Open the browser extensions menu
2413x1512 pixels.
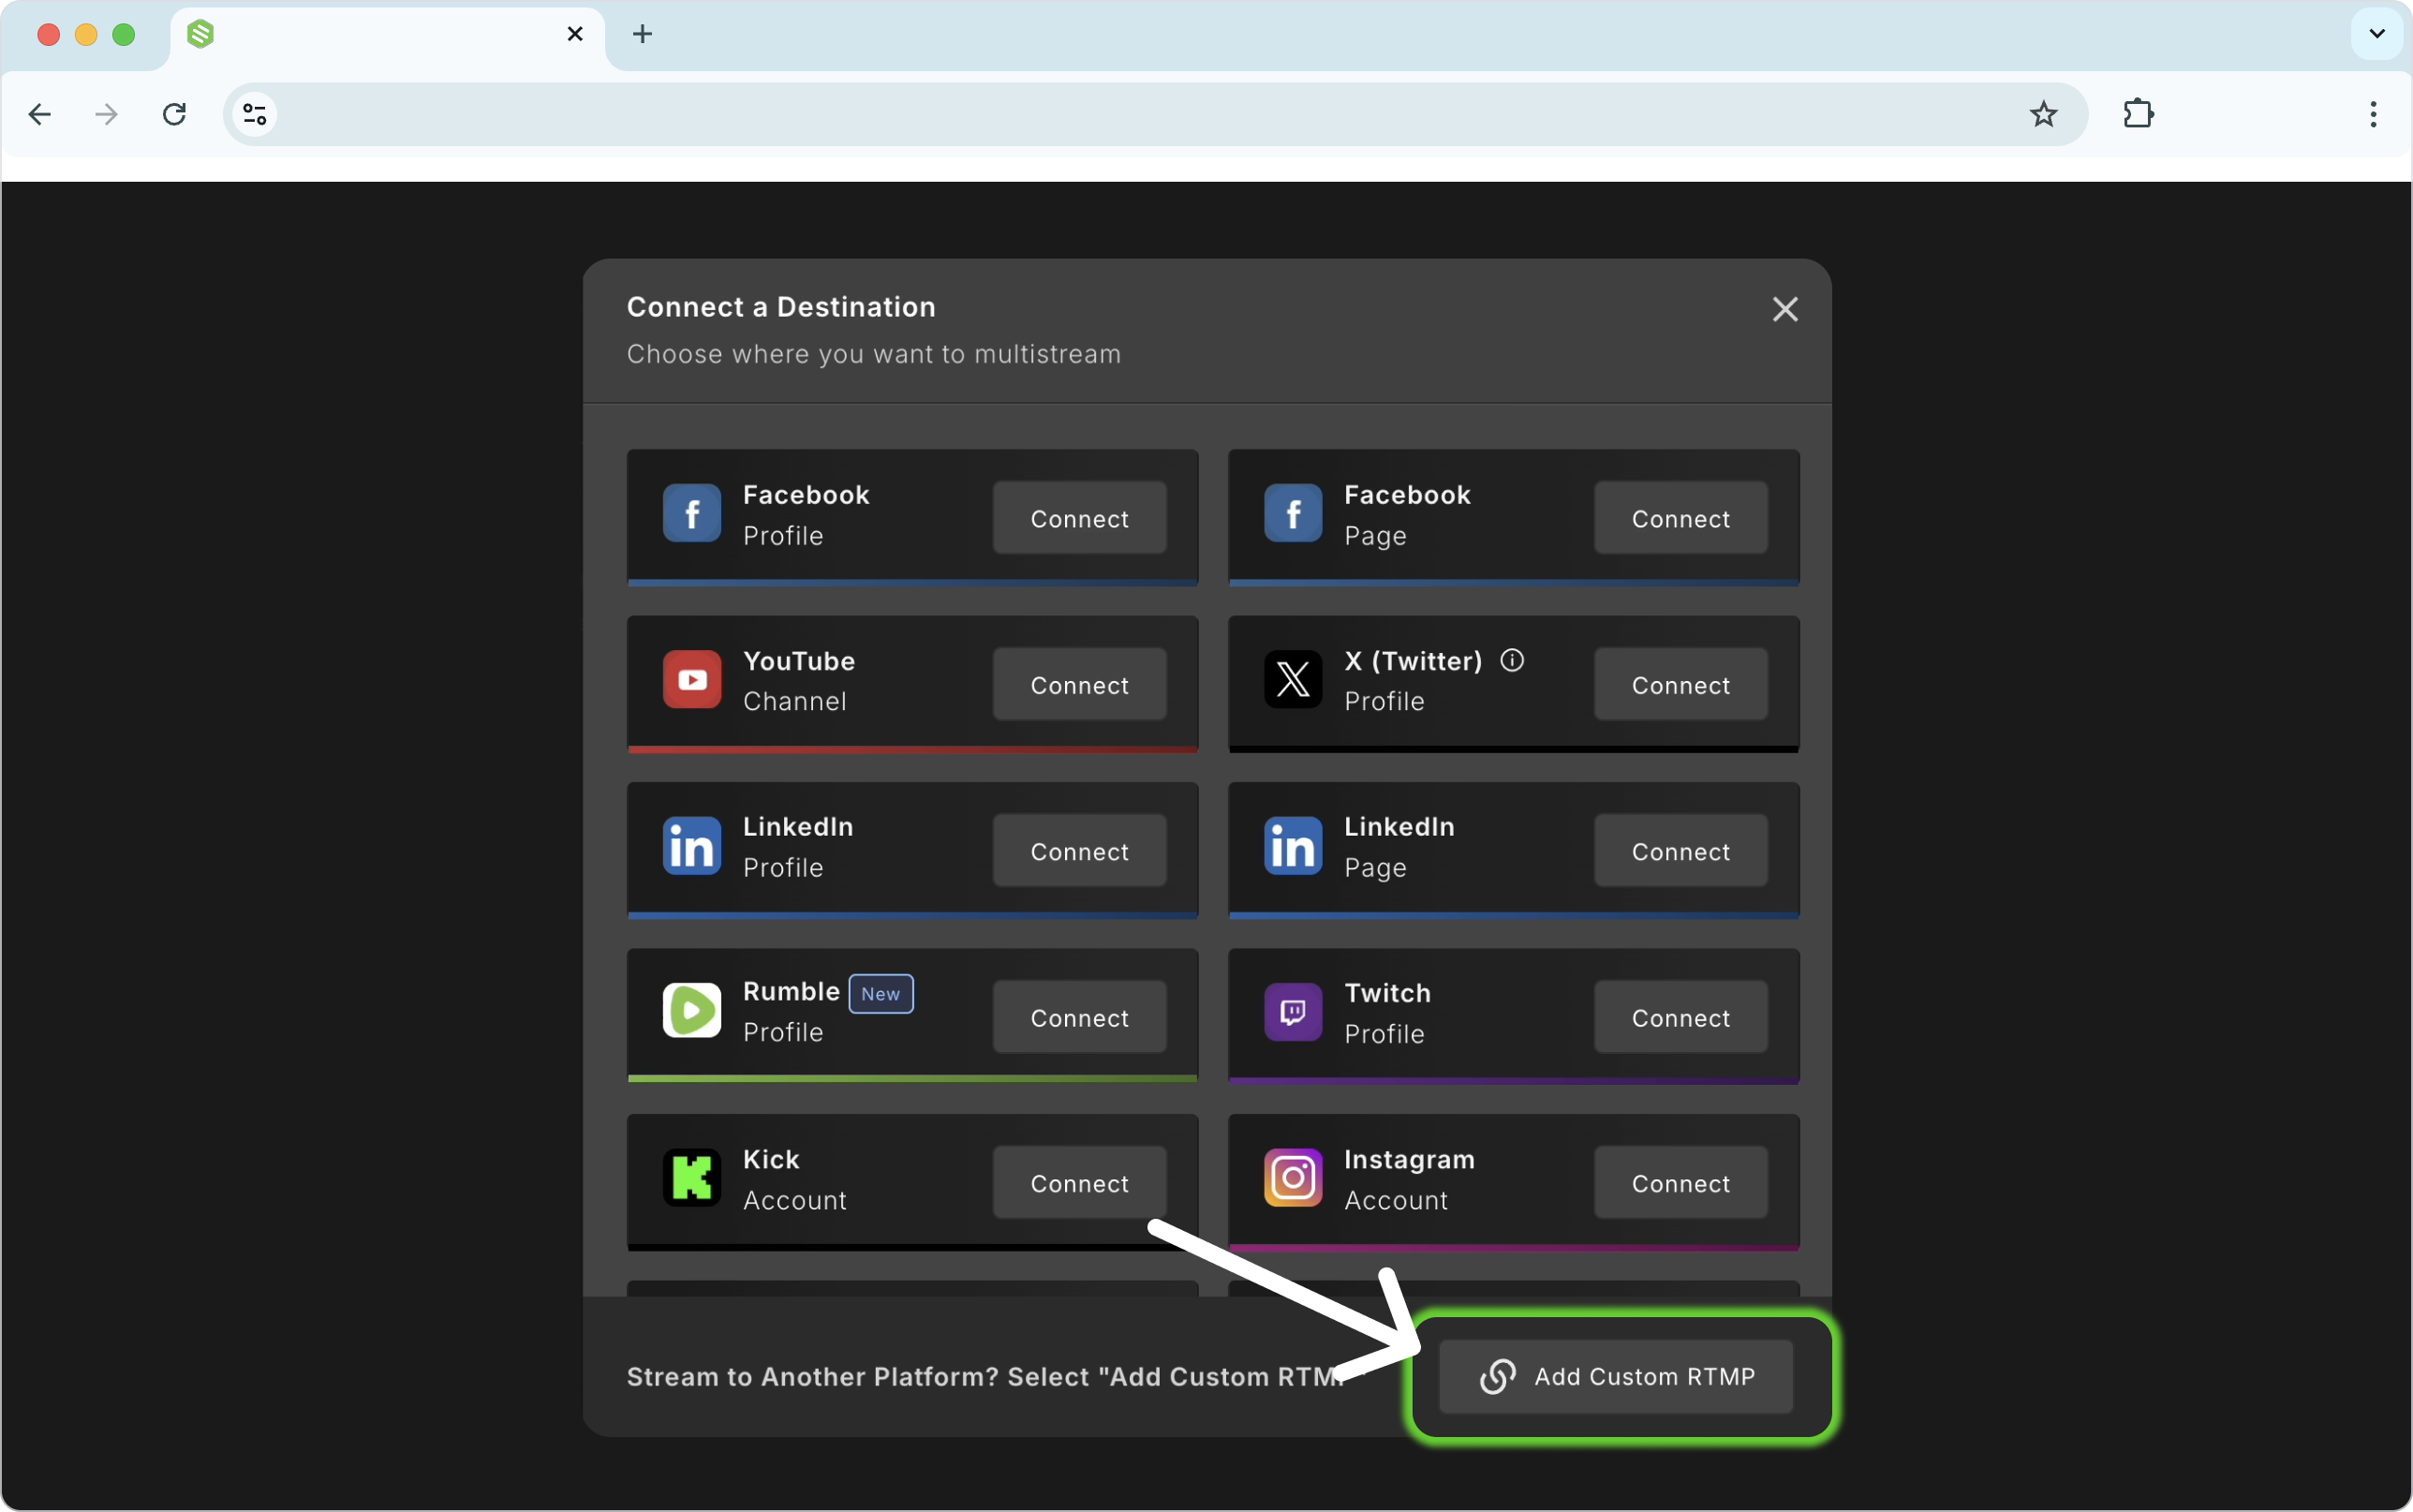pyautogui.click(x=2139, y=114)
